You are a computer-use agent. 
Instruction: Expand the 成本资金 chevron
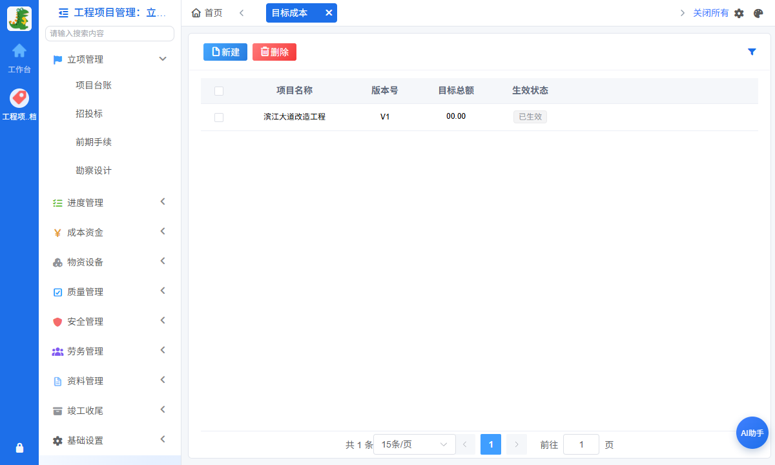[163, 231]
